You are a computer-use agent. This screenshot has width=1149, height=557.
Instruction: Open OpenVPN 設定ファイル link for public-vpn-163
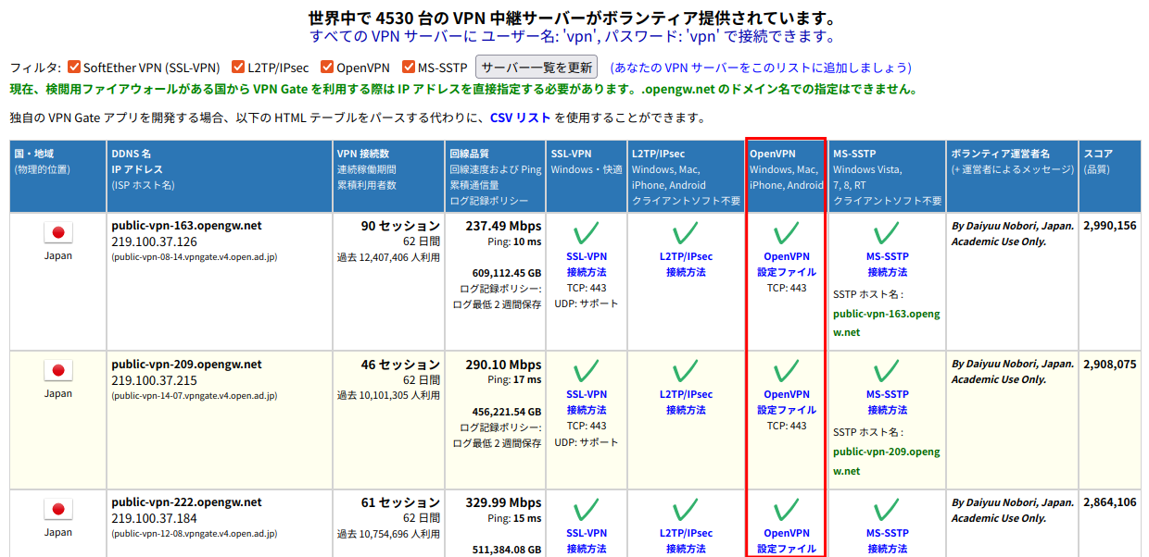coord(786,265)
